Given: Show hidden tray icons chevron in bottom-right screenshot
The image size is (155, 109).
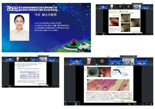Looking at the screenshot, I should (133, 104).
